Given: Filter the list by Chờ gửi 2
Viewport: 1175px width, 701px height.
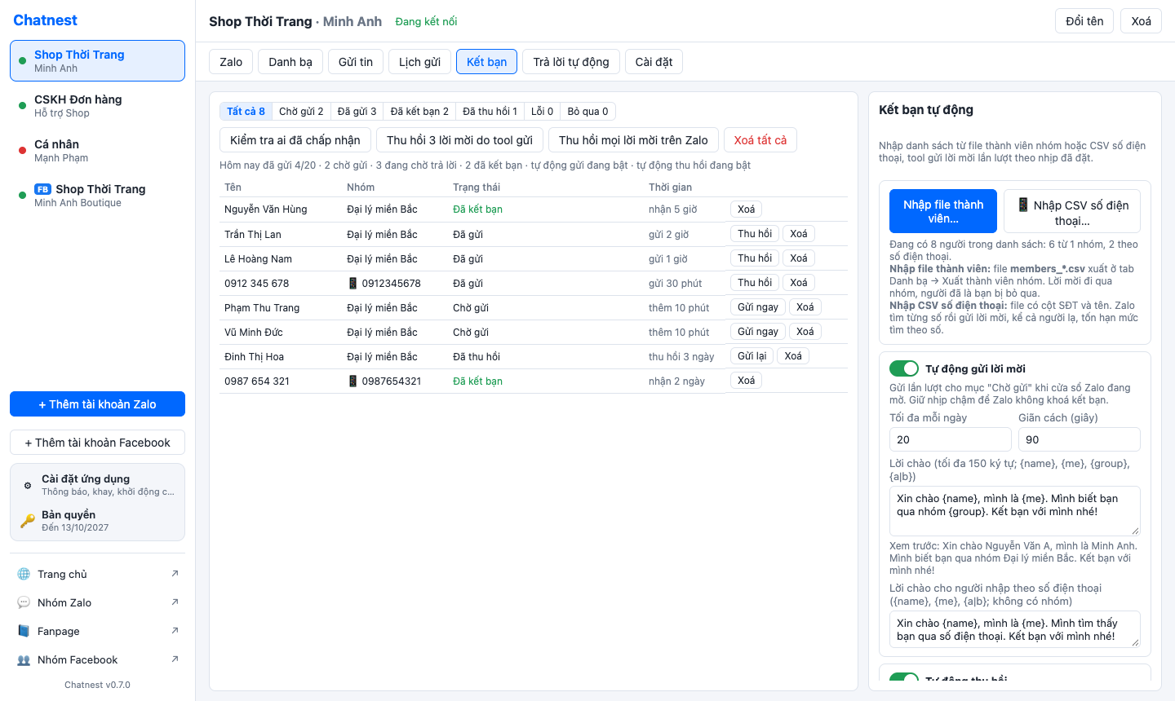Looking at the screenshot, I should click(301, 111).
